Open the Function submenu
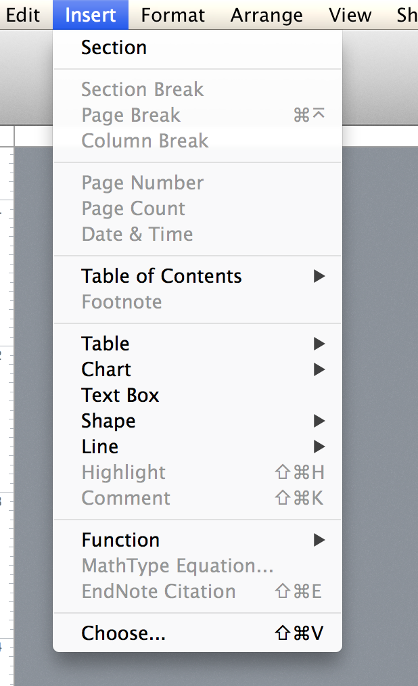Image resolution: width=418 pixels, height=686 pixels. tap(120, 540)
